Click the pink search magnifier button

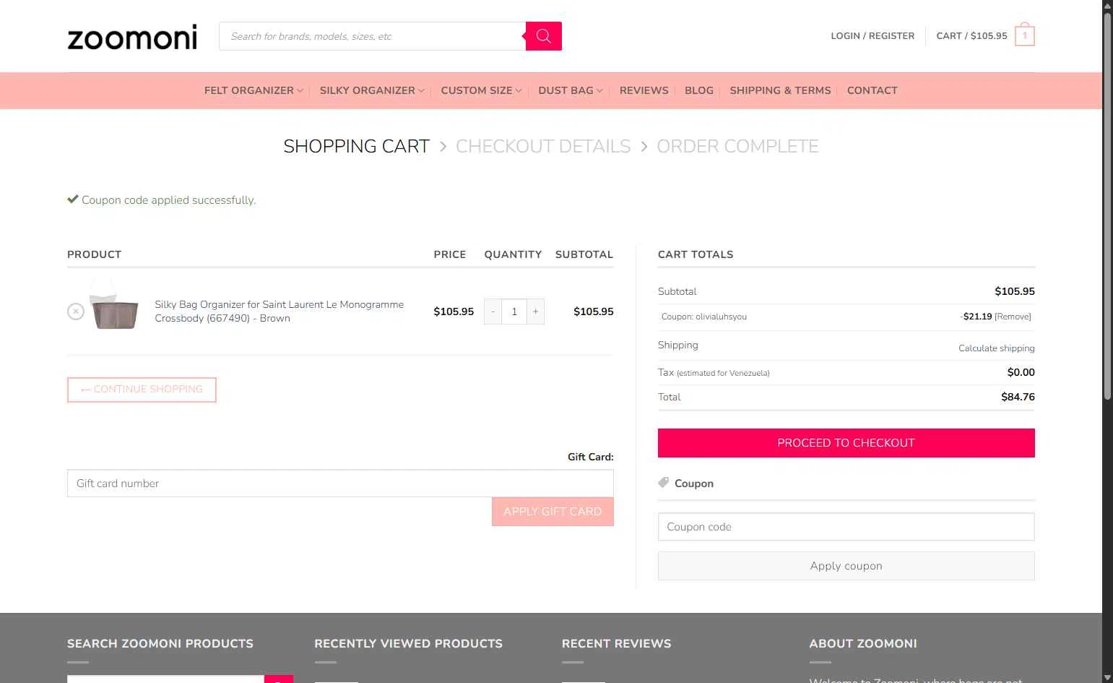[544, 36]
